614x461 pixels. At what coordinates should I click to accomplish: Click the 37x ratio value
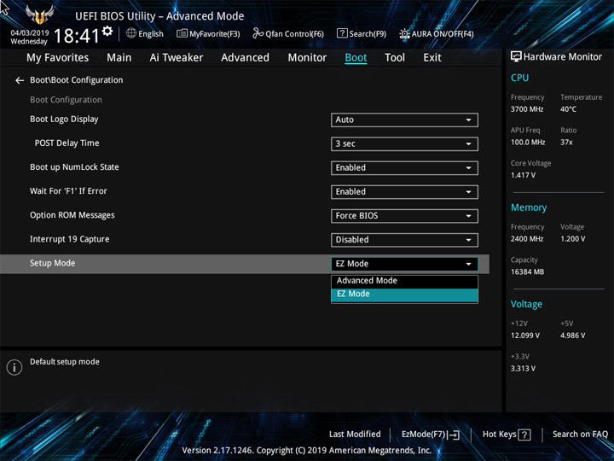(x=566, y=143)
